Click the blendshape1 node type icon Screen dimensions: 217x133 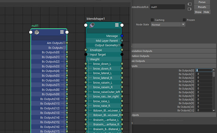tap(92, 25)
